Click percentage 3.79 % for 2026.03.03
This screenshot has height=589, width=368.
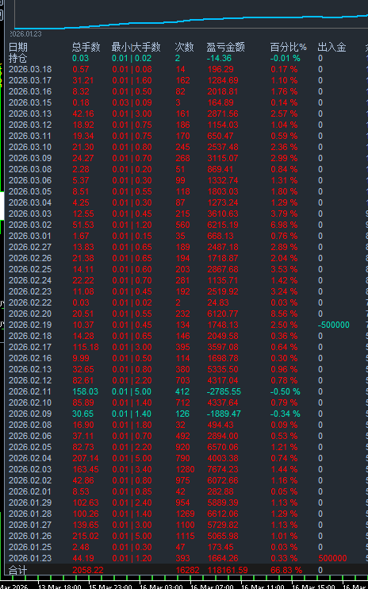pyautogui.click(x=284, y=214)
